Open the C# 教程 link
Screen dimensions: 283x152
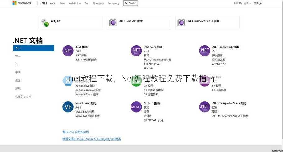pos(148,86)
